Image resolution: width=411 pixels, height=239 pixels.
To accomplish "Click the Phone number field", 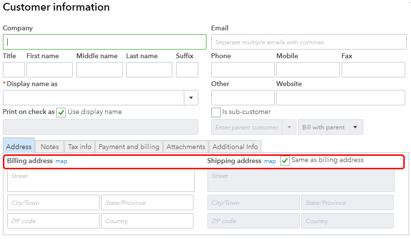I will point(243,70).
